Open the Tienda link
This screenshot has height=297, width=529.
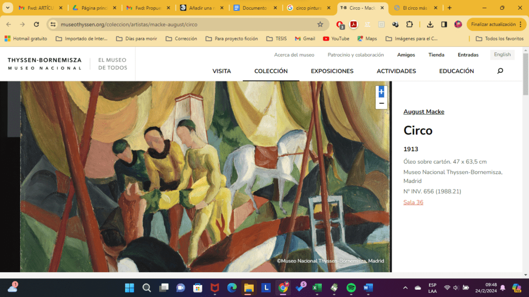[x=436, y=55]
